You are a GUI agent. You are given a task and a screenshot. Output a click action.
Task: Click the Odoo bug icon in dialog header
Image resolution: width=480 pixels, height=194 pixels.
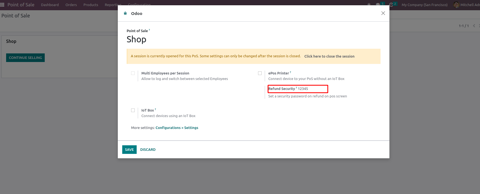125,13
